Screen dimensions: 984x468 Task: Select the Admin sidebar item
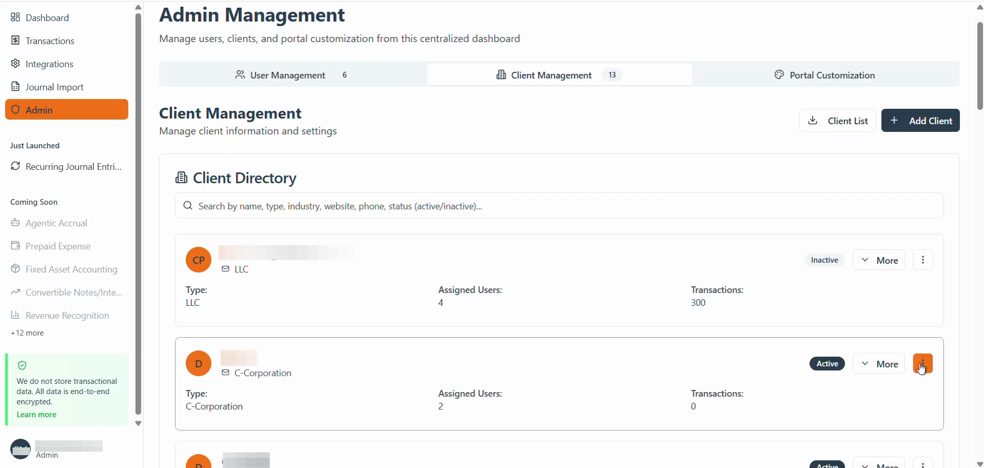coord(67,110)
